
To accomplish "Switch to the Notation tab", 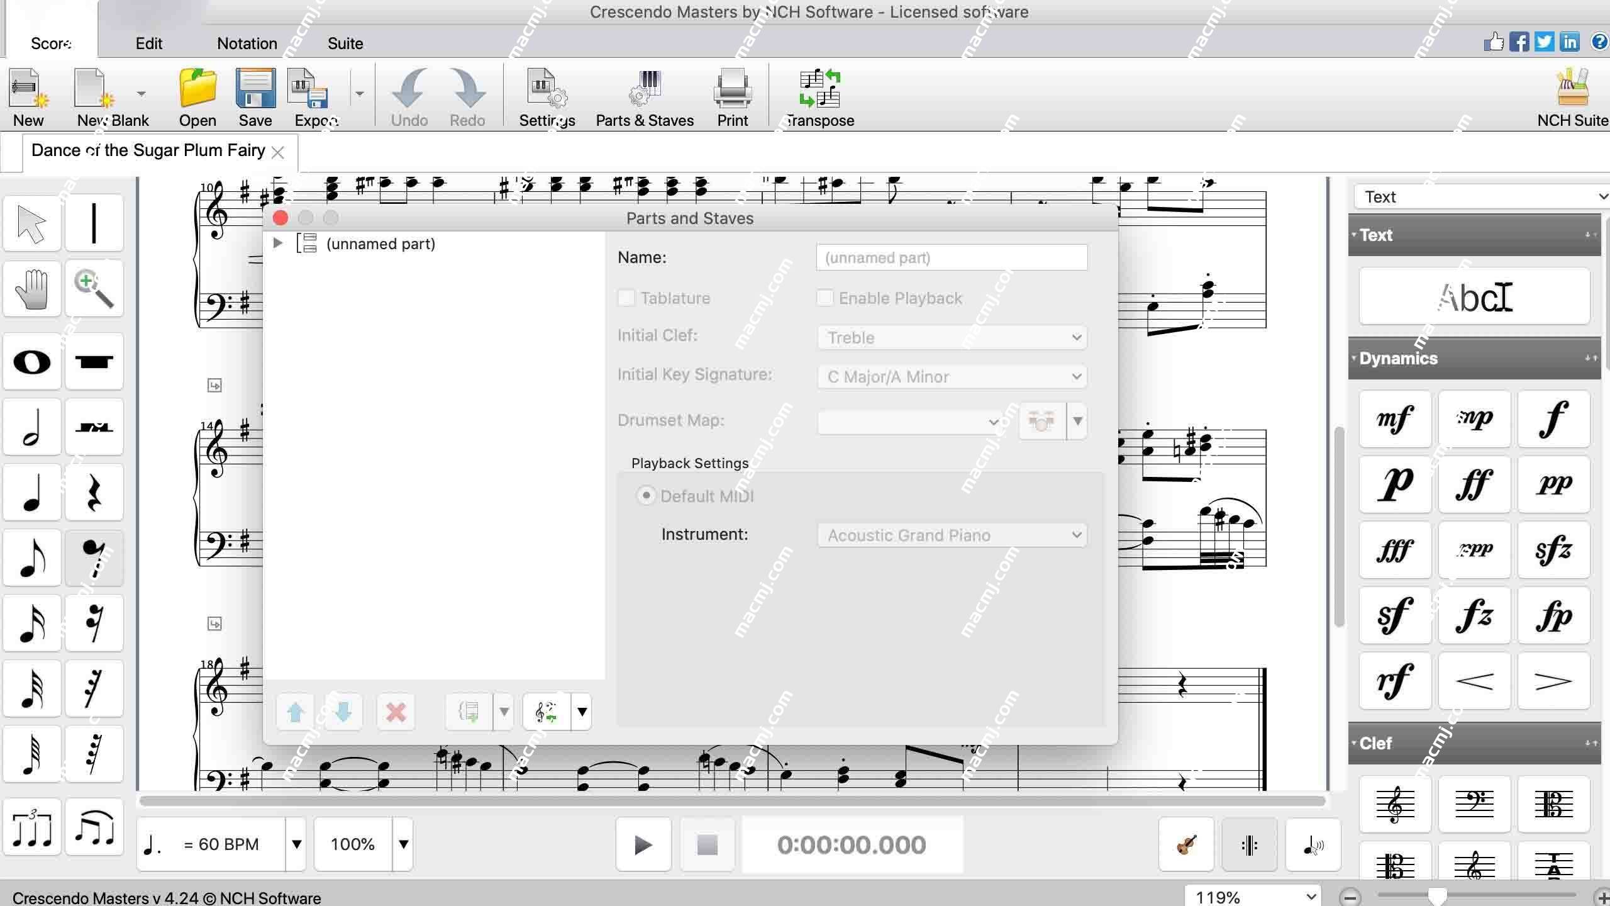I will pos(247,43).
